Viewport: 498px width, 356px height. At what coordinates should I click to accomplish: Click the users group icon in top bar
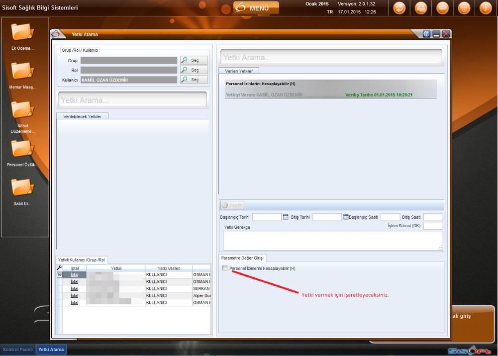[420, 8]
